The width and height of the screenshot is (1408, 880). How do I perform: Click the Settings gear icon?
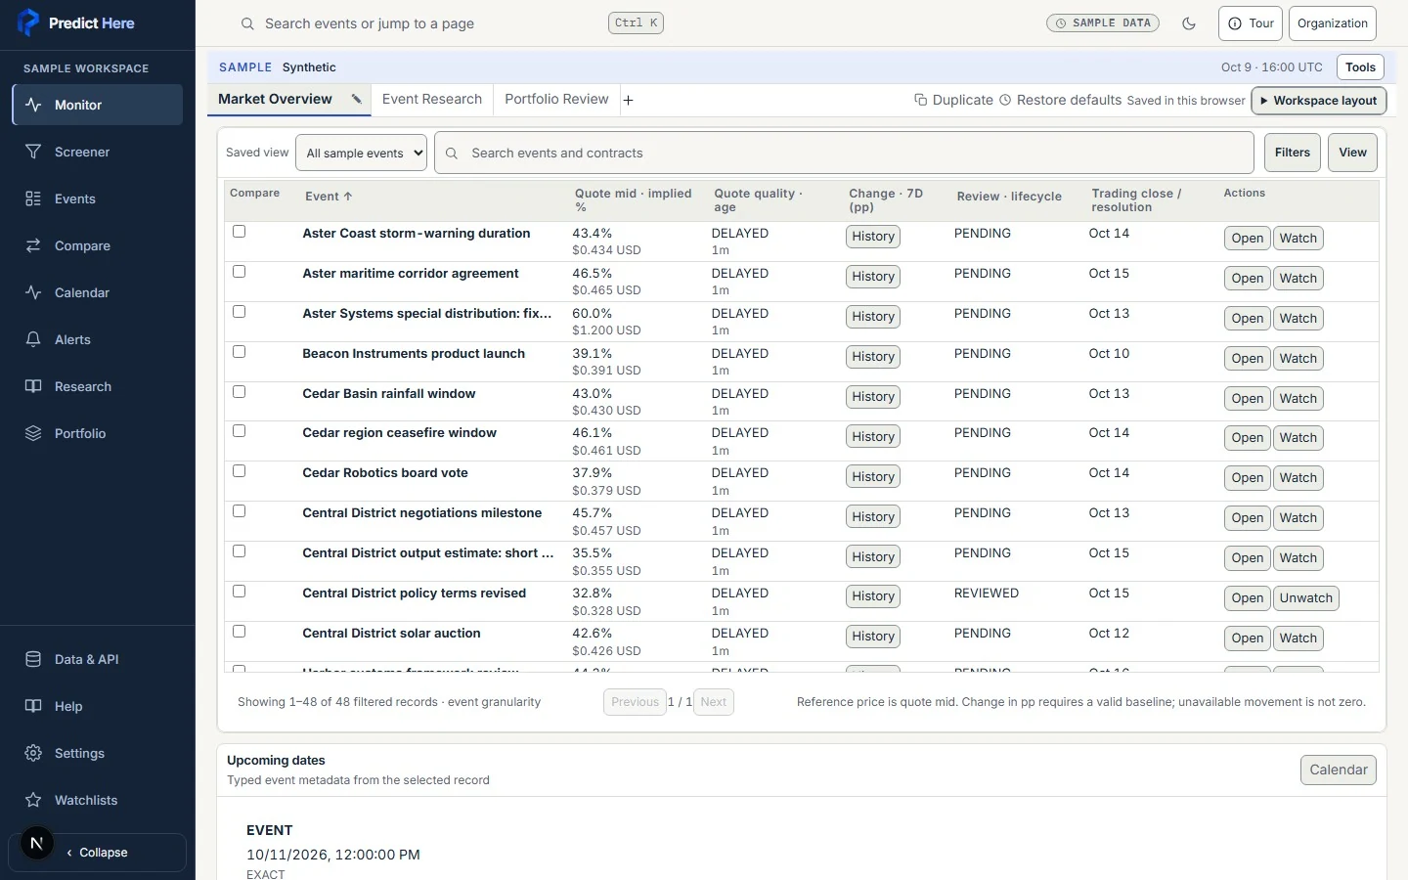33,753
